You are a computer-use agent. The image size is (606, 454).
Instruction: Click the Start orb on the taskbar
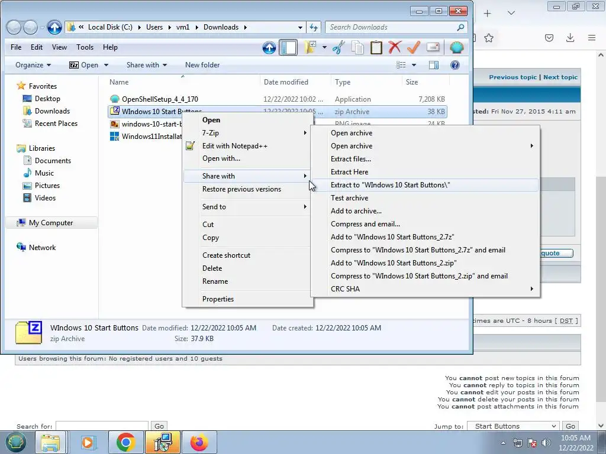pos(15,442)
